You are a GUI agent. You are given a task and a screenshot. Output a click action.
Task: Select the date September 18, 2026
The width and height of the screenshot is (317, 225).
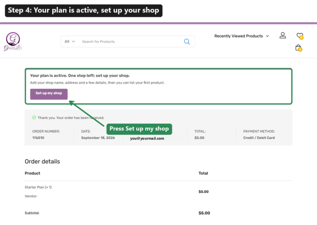click(x=98, y=138)
